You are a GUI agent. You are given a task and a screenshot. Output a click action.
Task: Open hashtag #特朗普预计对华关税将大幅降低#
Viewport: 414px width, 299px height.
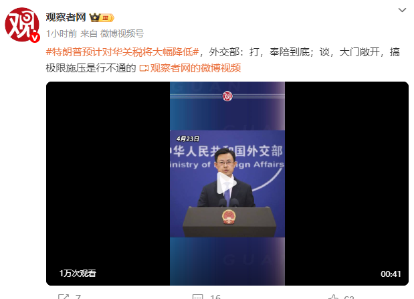(x=122, y=52)
